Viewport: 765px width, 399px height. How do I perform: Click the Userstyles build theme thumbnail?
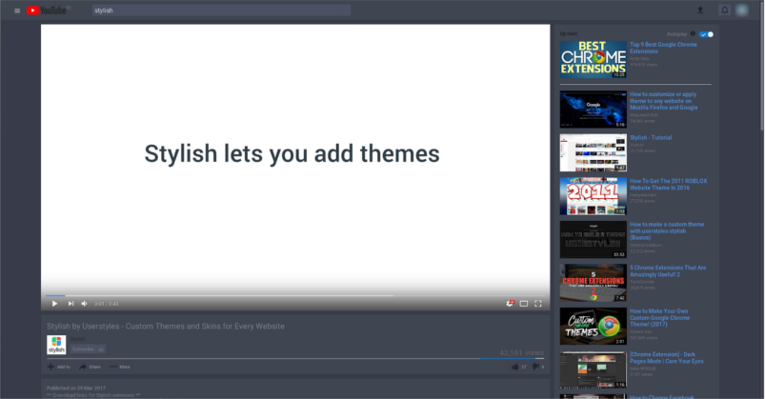click(x=593, y=240)
